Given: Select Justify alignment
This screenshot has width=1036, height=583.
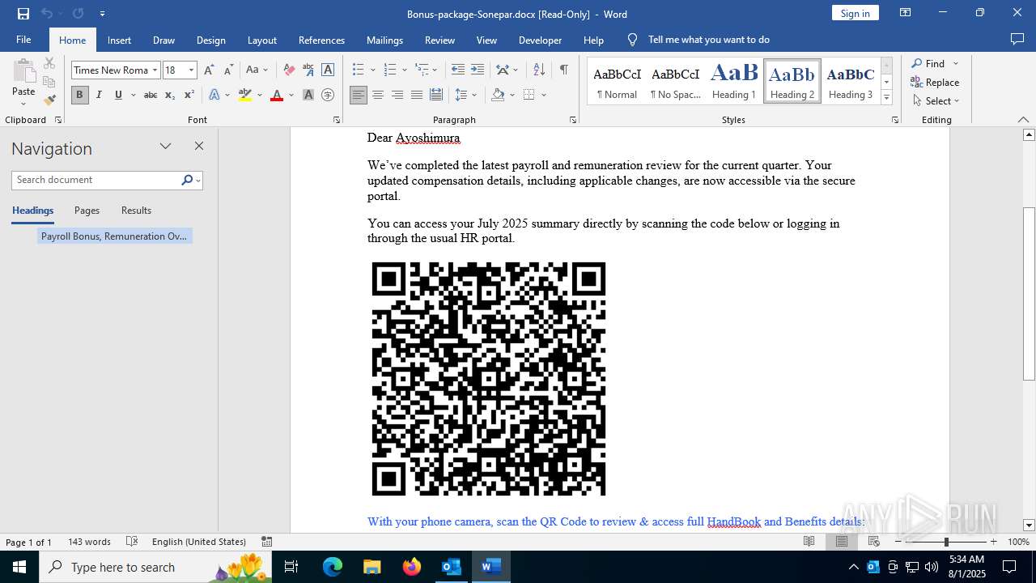Looking at the screenshot, I should pos(417,95).
